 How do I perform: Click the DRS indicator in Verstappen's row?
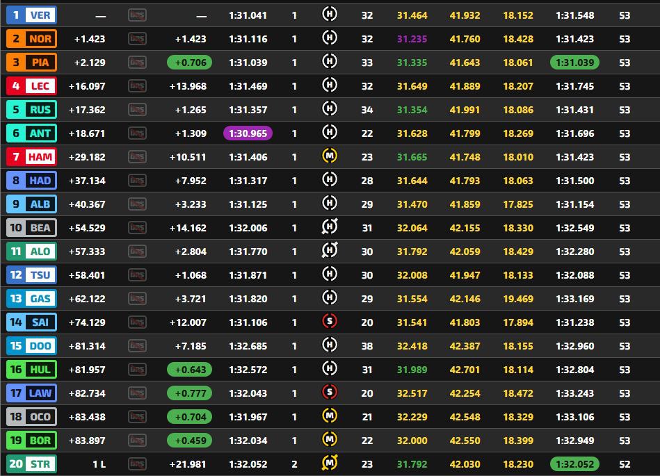[x=137, y=15]
